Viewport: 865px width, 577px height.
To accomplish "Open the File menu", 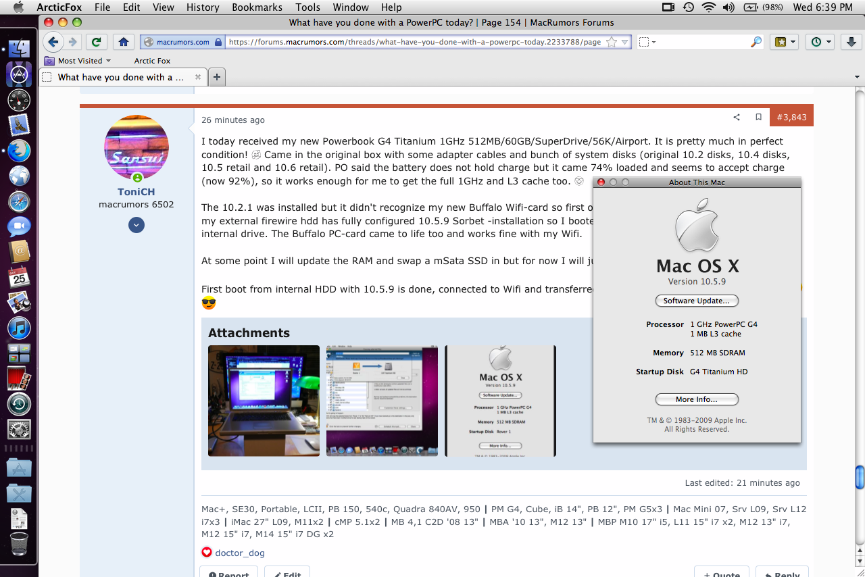I will point(102,7).
